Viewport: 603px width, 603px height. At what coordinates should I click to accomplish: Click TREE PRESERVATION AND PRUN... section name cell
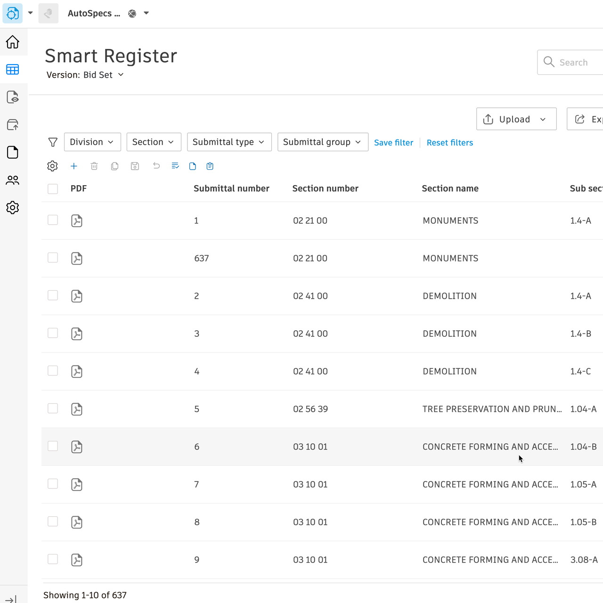pos(492,409)
